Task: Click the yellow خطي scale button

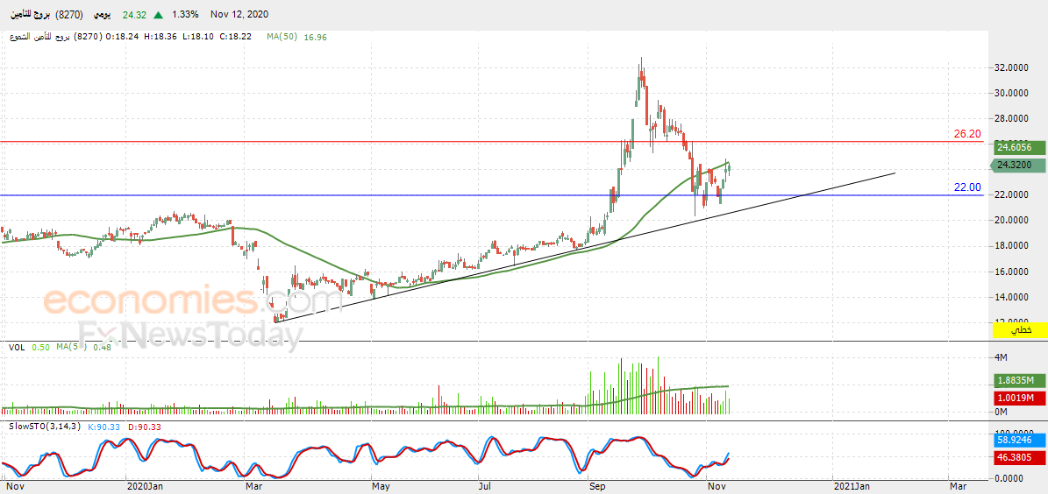Action: tap(1021, 330)
